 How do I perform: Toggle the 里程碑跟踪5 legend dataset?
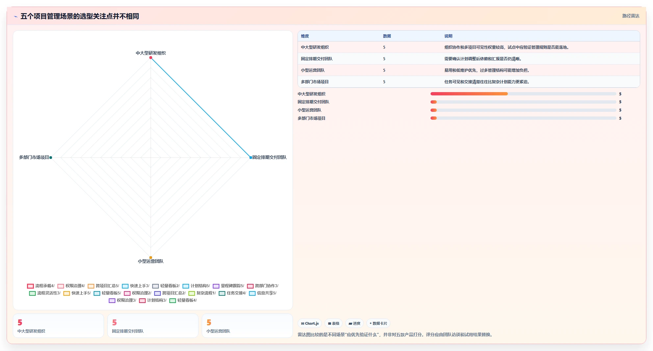228,286
